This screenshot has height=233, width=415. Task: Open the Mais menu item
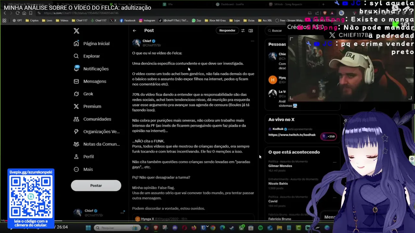click(83, 169)
